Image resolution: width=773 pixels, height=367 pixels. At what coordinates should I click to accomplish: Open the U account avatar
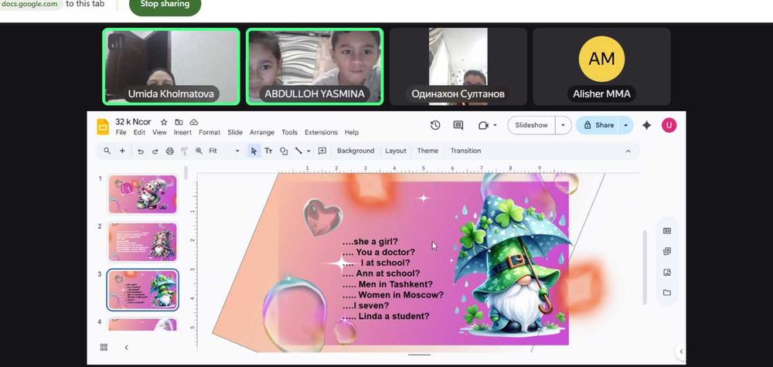[669, 125]
